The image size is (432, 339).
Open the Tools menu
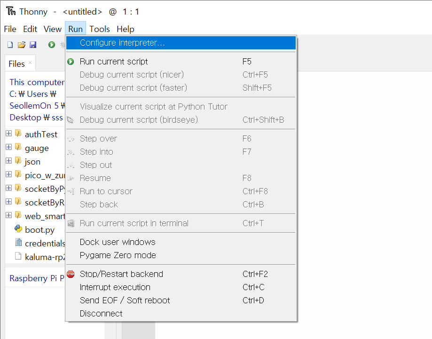click(x=100, y=29)
